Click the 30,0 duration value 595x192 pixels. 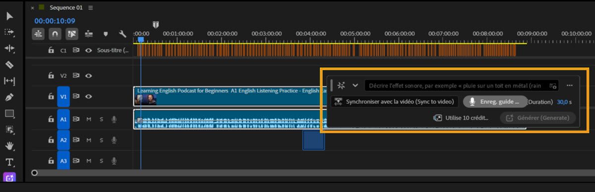pyautogui.click(x=564, y=102)
